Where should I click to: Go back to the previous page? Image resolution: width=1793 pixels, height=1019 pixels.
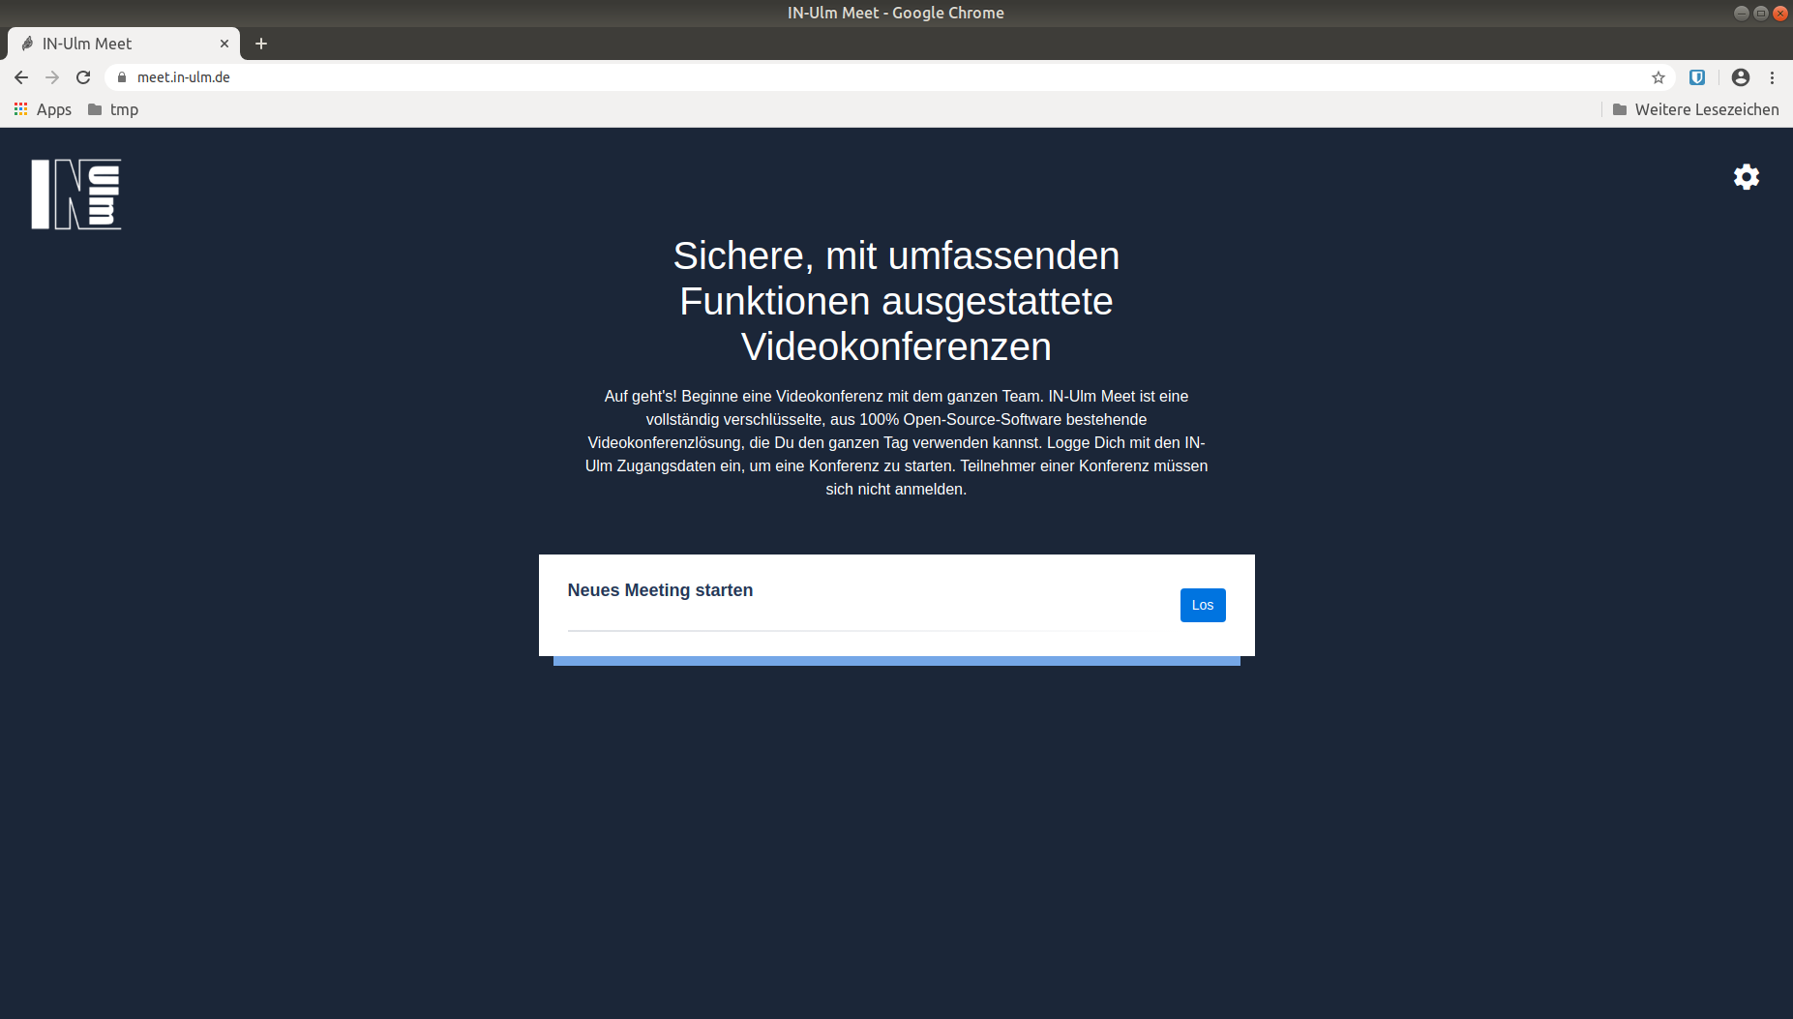point(21,77)
